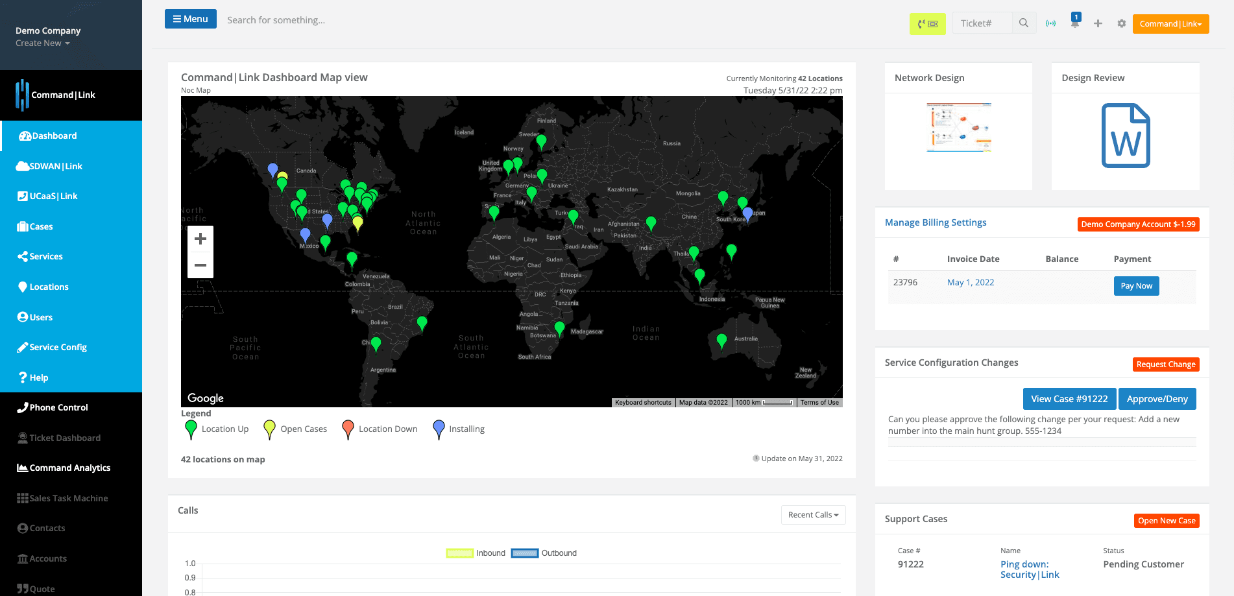Click the Approve/Deny button
Image resolution: width=1234 pixels, height=596 pixels.
tap(1157, 399)
